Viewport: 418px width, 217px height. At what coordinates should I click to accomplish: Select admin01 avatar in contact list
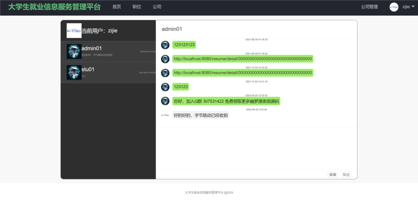pos(74,51)
